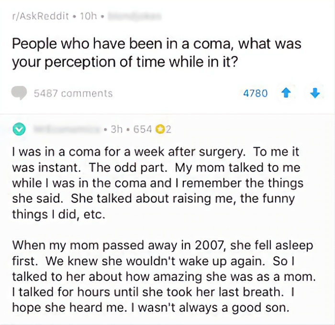Click the 3h comment timestamp
This screenshot has width=335, height=325.
coord(117,129)
